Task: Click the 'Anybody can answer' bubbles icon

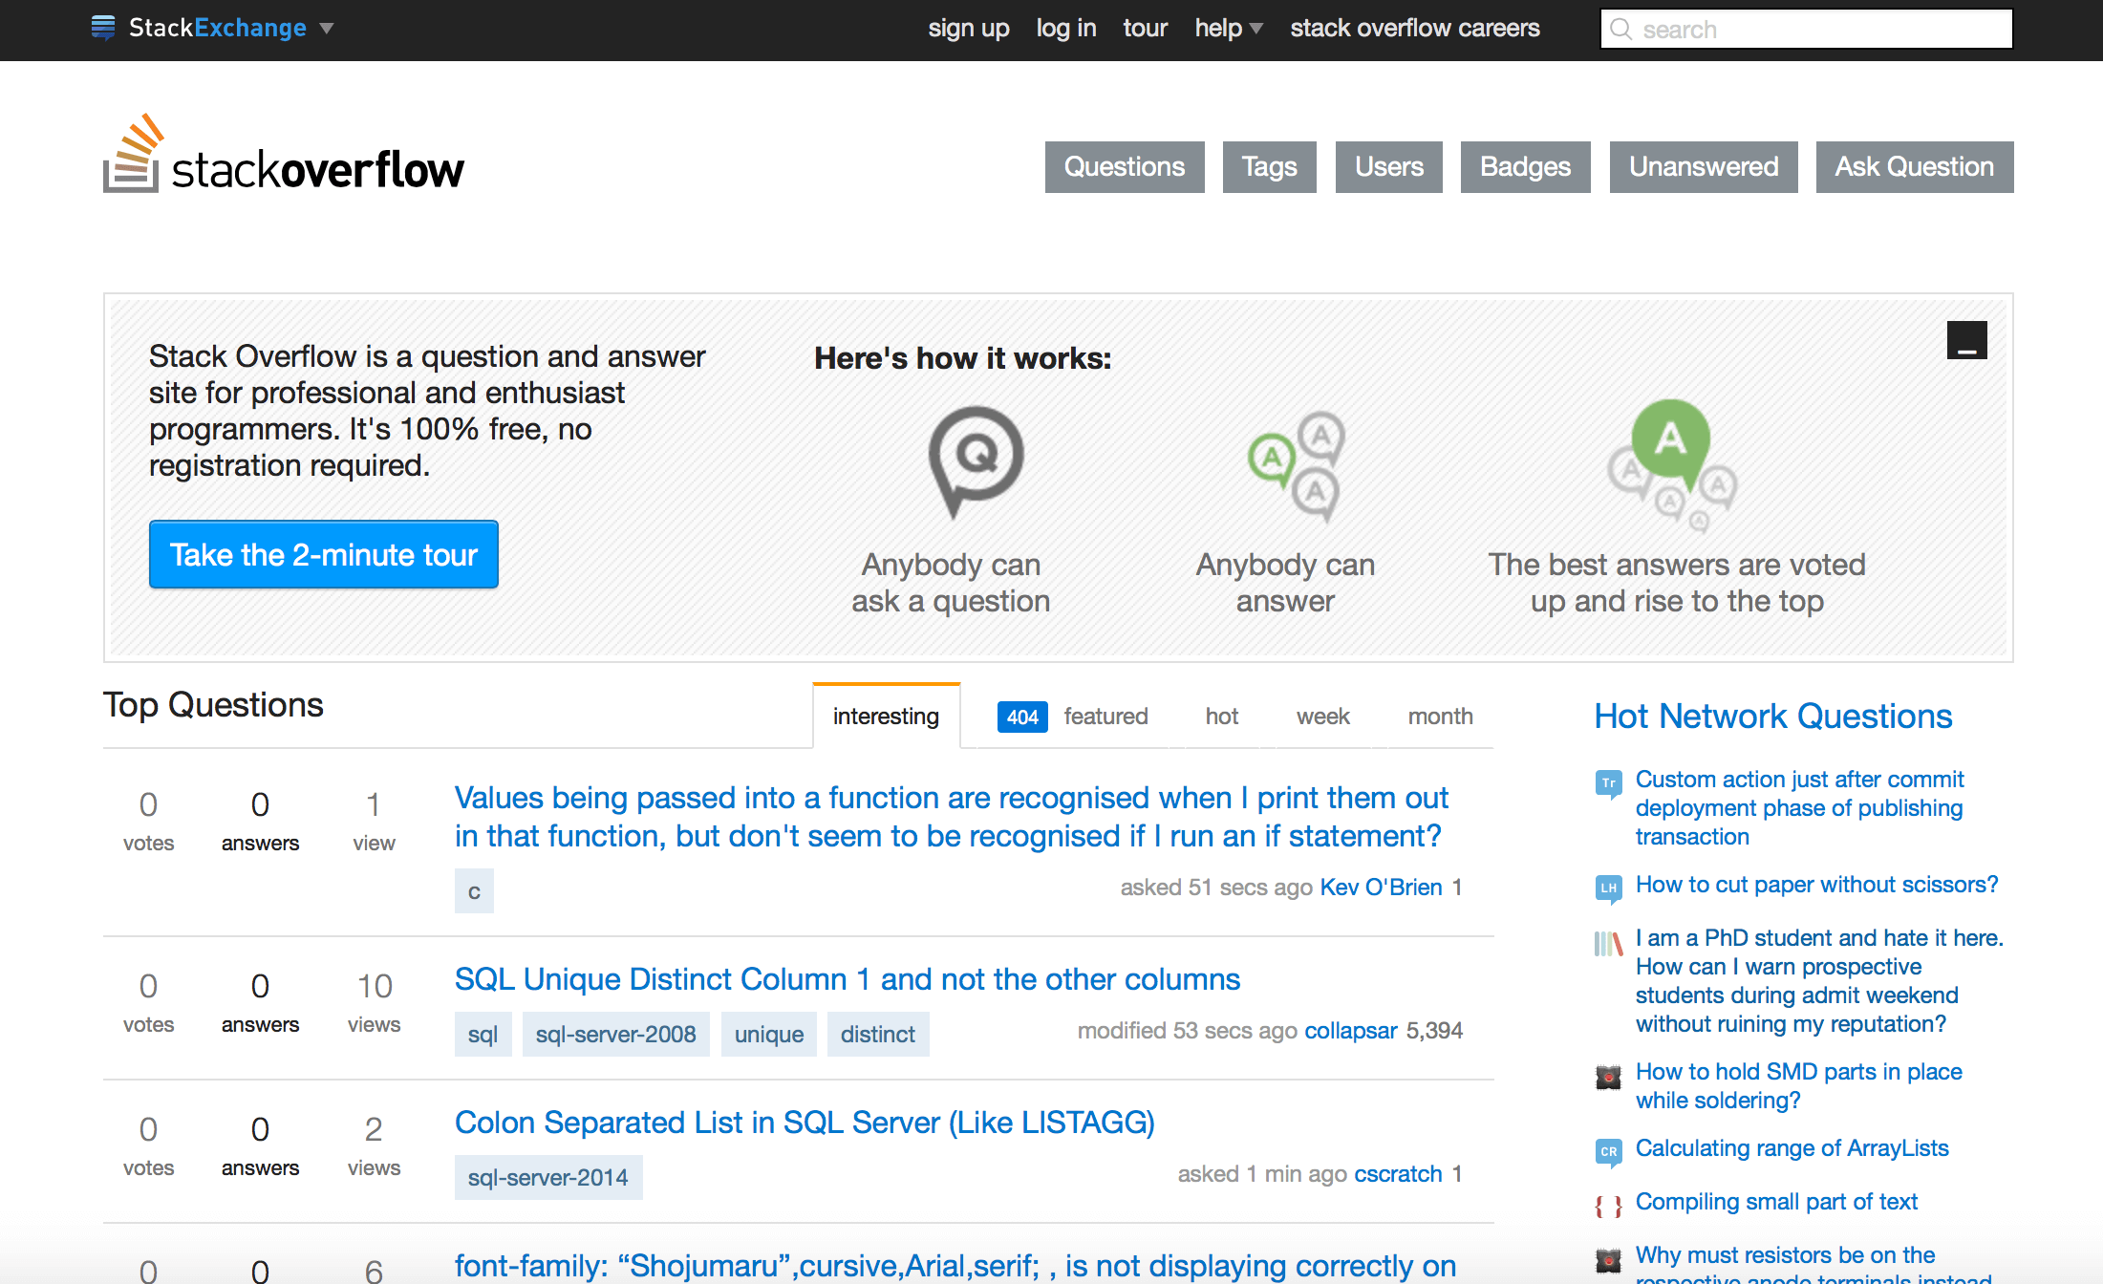Action: (x=1298, y=466)
